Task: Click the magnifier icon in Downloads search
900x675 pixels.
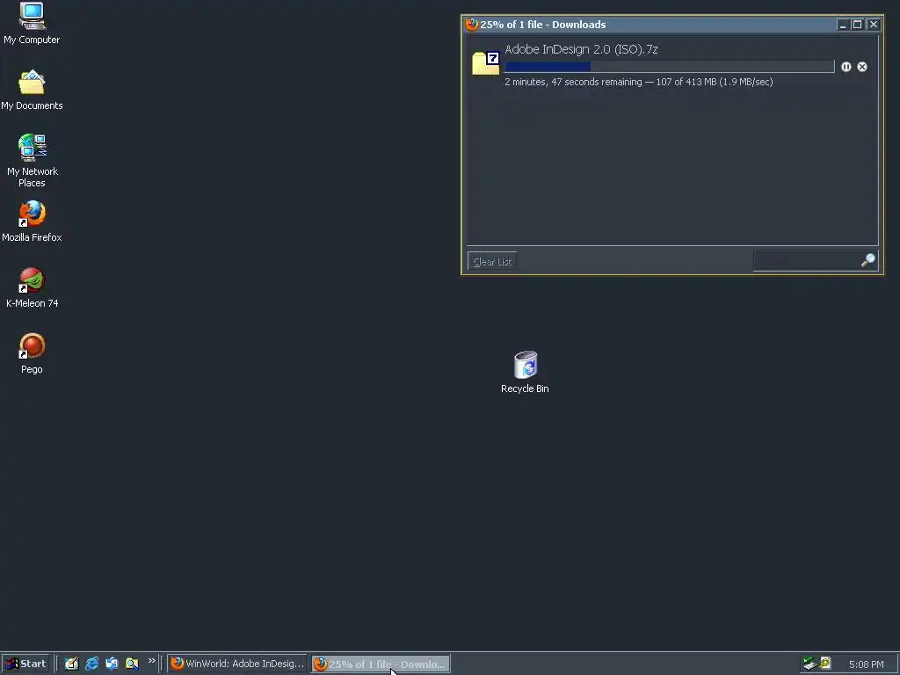Action: [868, 260]
